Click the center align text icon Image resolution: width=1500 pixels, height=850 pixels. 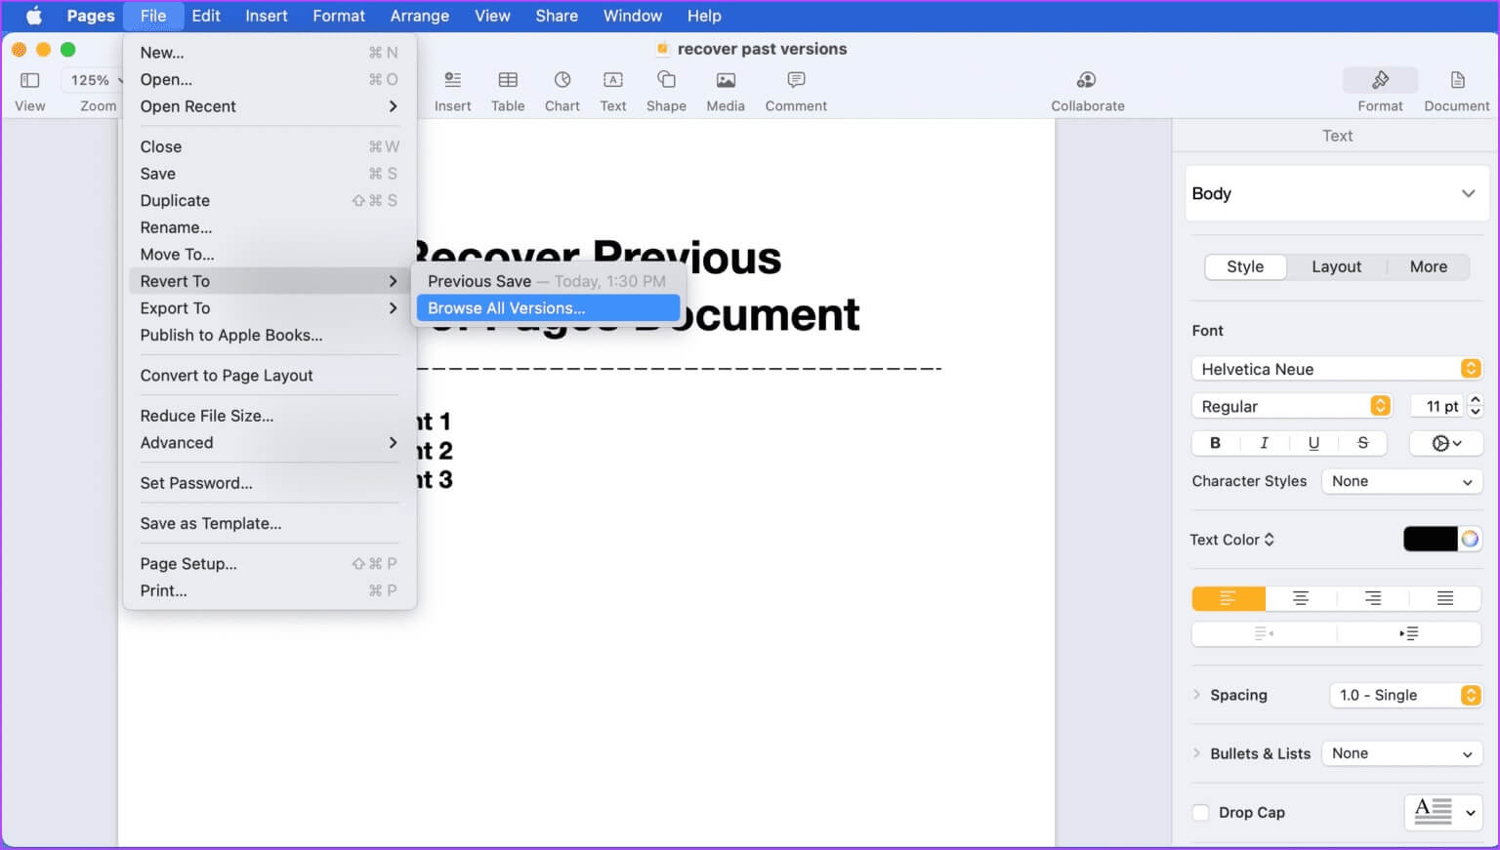pos(1300,598)
